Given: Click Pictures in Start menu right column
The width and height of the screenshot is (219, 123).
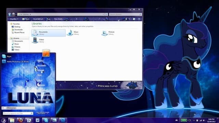Looking at the screenshot, I should tap(40, 70).
